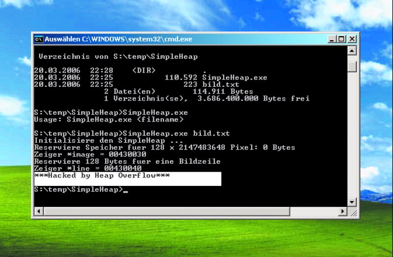This screenshot has height=257, width=393.
Task: Click the highlighted '***Hacked by Heap Overflow***' text
Action: 102,176
